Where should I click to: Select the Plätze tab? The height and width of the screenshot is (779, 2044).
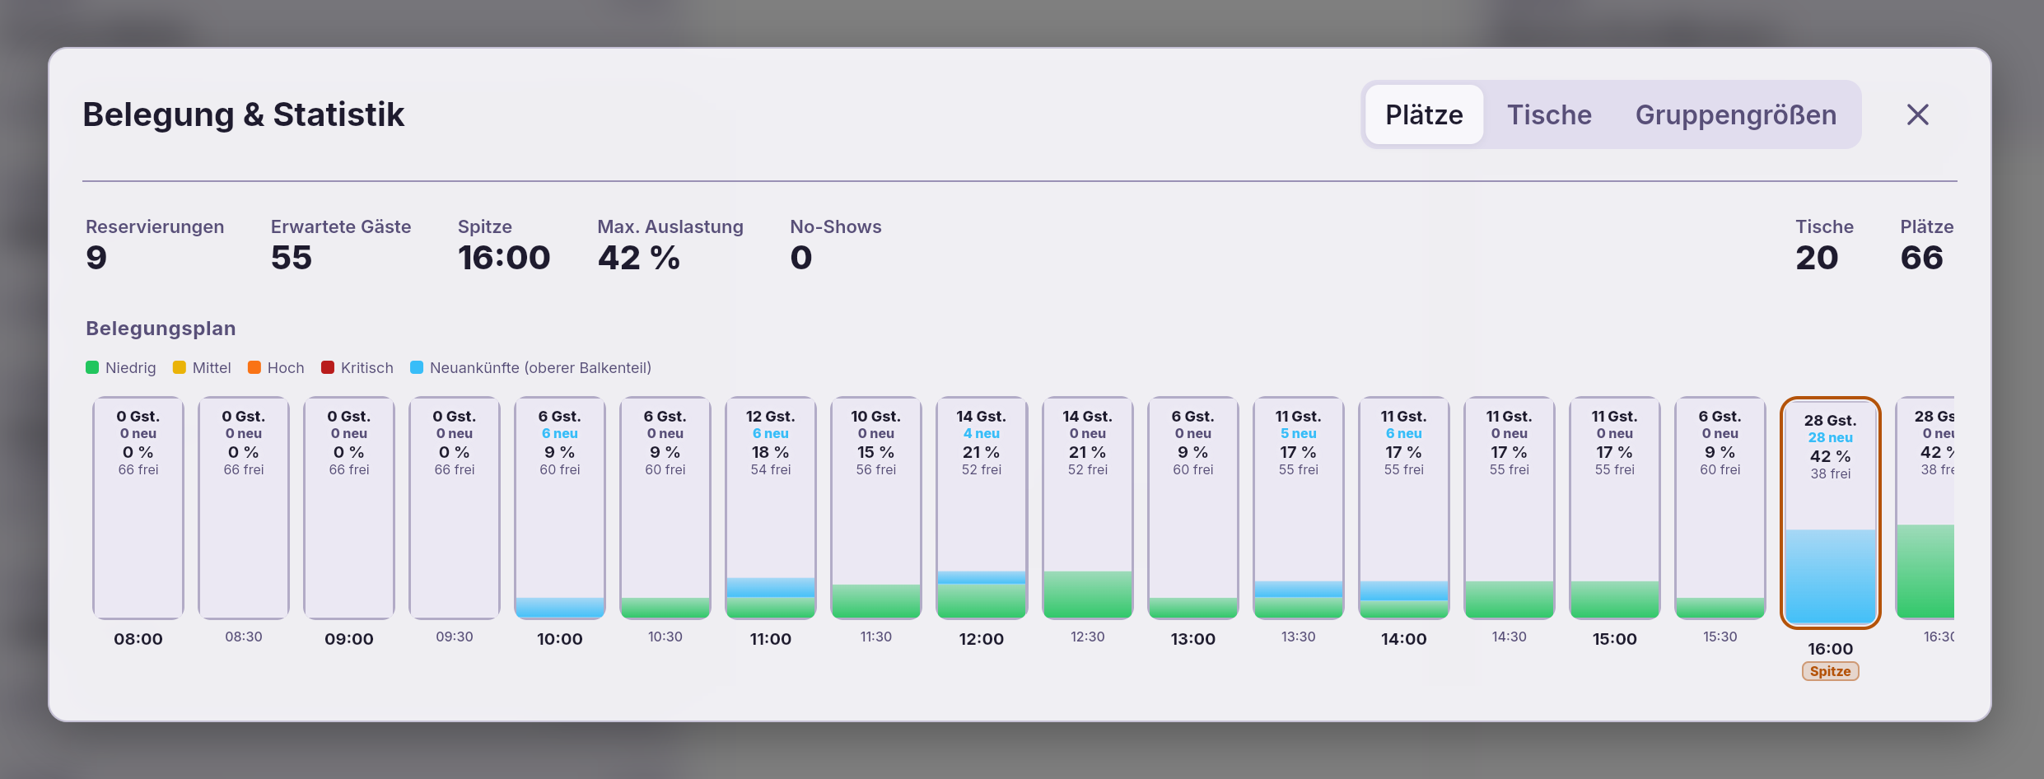1424,114
